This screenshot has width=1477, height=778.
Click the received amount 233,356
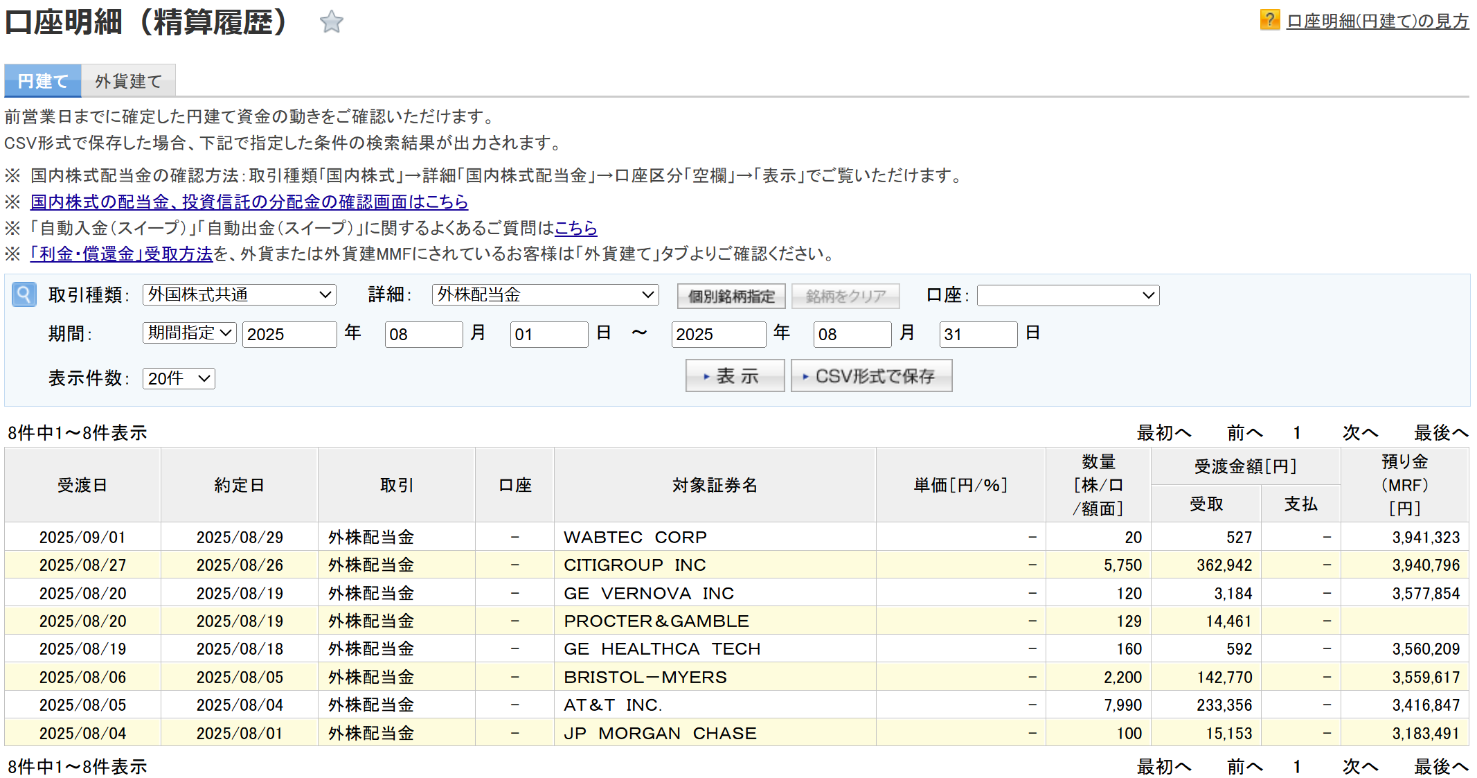(1224, 705)
